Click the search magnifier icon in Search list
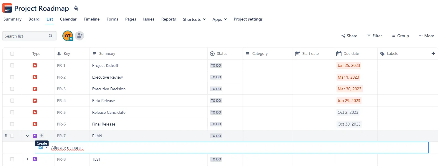The height and width of the screenshot is (166, 441). tap(51, 36)
